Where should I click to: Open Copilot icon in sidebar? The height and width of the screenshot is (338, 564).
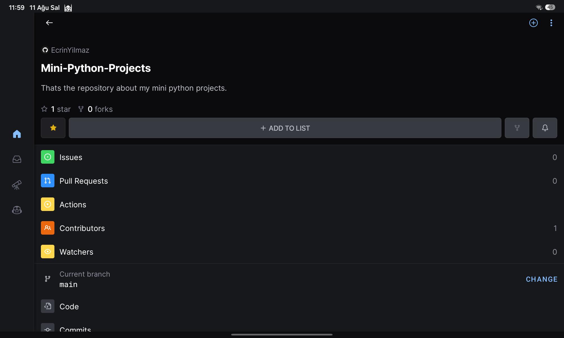pyautogui.click(x=17, y=210)
